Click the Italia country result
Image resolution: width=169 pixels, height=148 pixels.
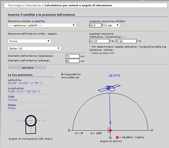click(12, 108)
